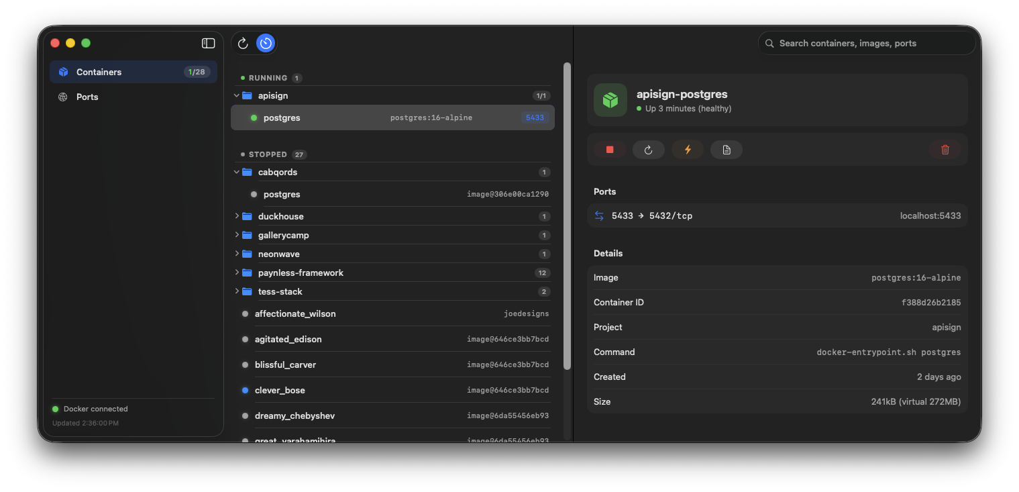The width and height of the screenshot is (1019, 492).
Task: Toggle the auto-refresh timer button
Action: point(266,44)
